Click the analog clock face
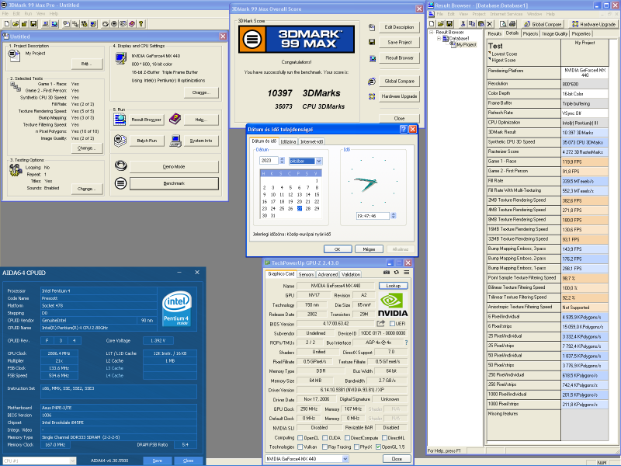The image size is (621, 466). pos(373,181)
